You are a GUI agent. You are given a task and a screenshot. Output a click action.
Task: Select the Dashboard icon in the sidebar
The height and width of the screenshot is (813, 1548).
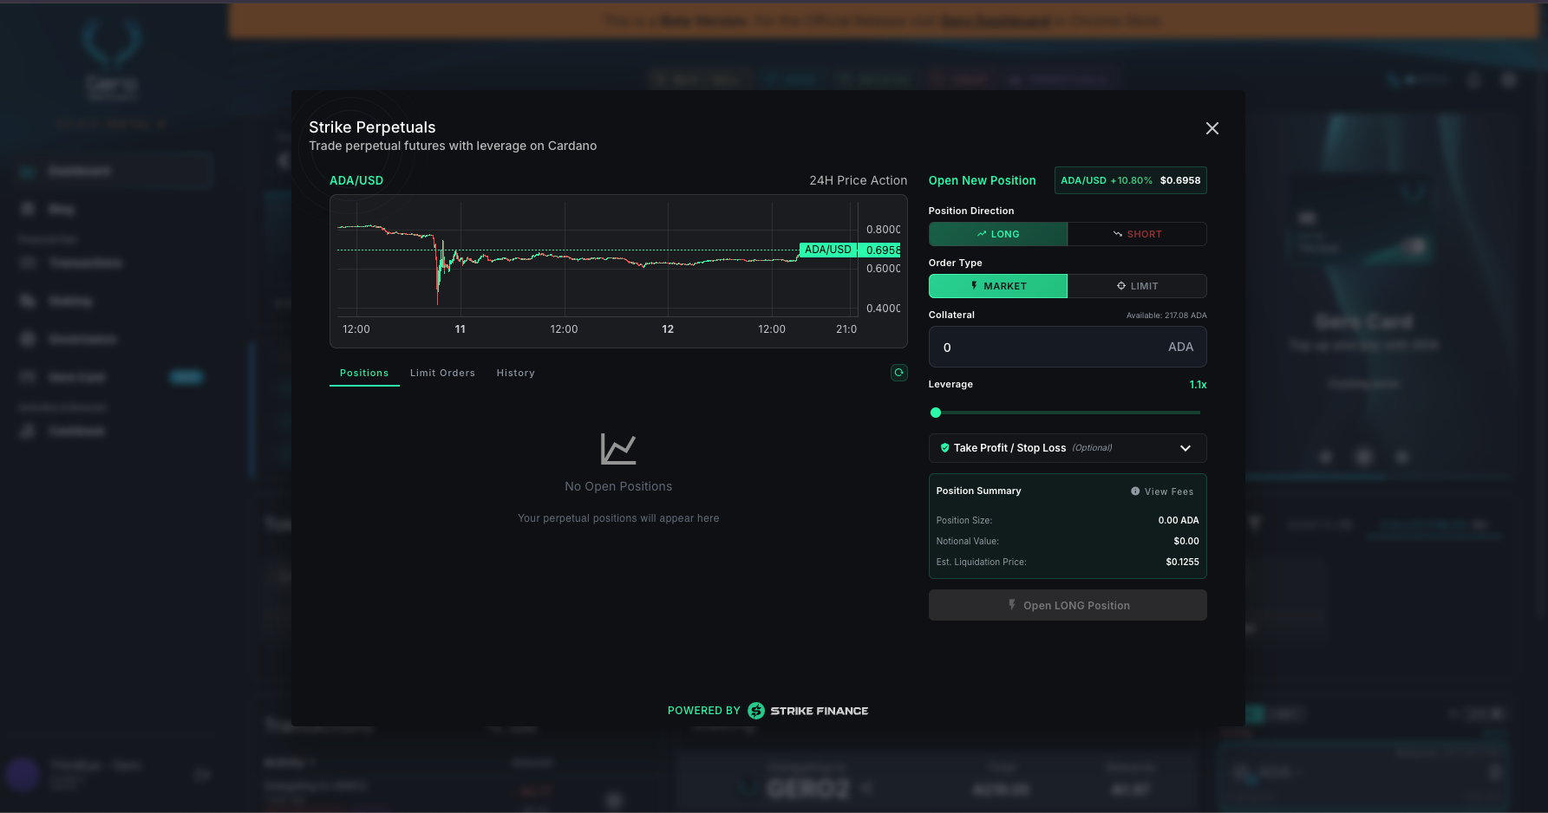26,171
